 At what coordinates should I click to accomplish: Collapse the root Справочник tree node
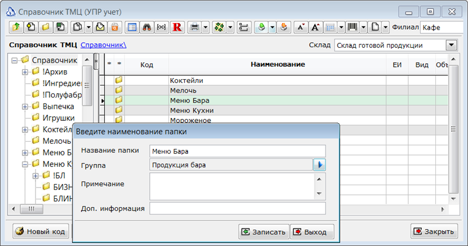(x=14, y=61)
